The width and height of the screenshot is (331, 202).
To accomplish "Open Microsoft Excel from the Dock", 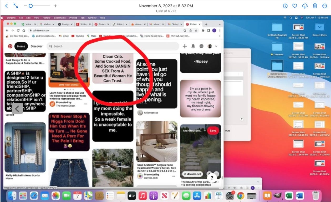I will pyautogui.click(x=289, y=196).
